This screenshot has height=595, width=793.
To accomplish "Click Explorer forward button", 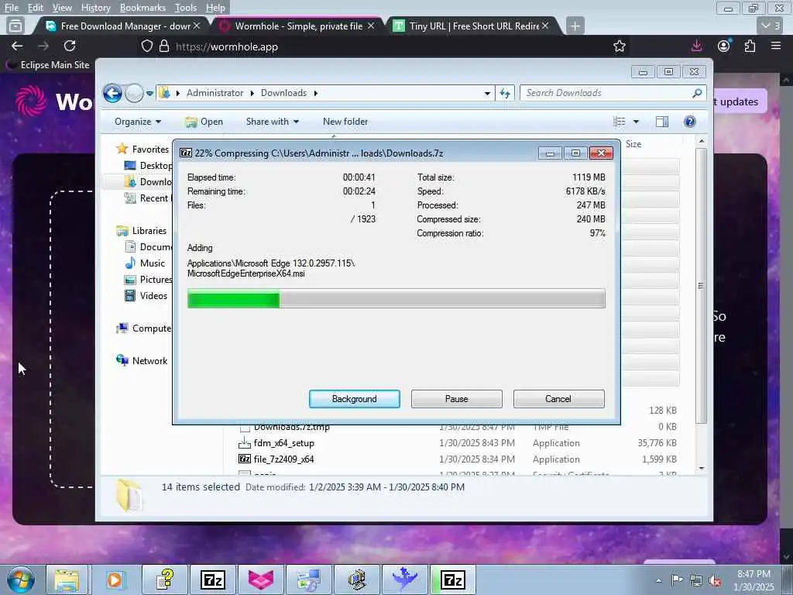I will click(x=134, y=93).
